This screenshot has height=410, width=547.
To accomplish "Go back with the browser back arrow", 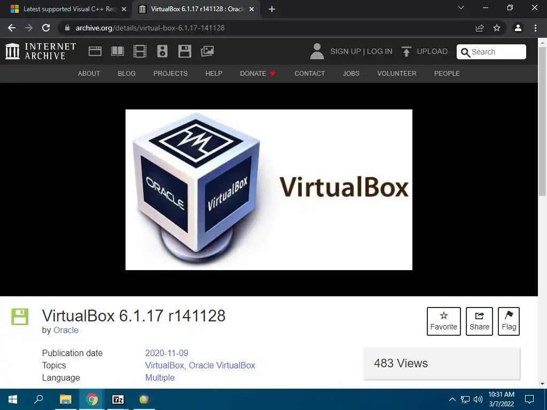I will (12, 28).
